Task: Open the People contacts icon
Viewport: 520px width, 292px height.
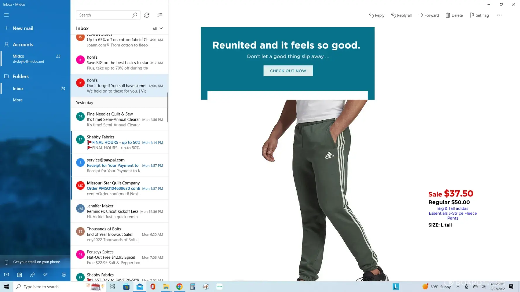Action: coord(32,274)
